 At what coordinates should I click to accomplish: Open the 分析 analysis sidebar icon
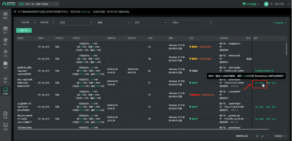coord(5,53)
